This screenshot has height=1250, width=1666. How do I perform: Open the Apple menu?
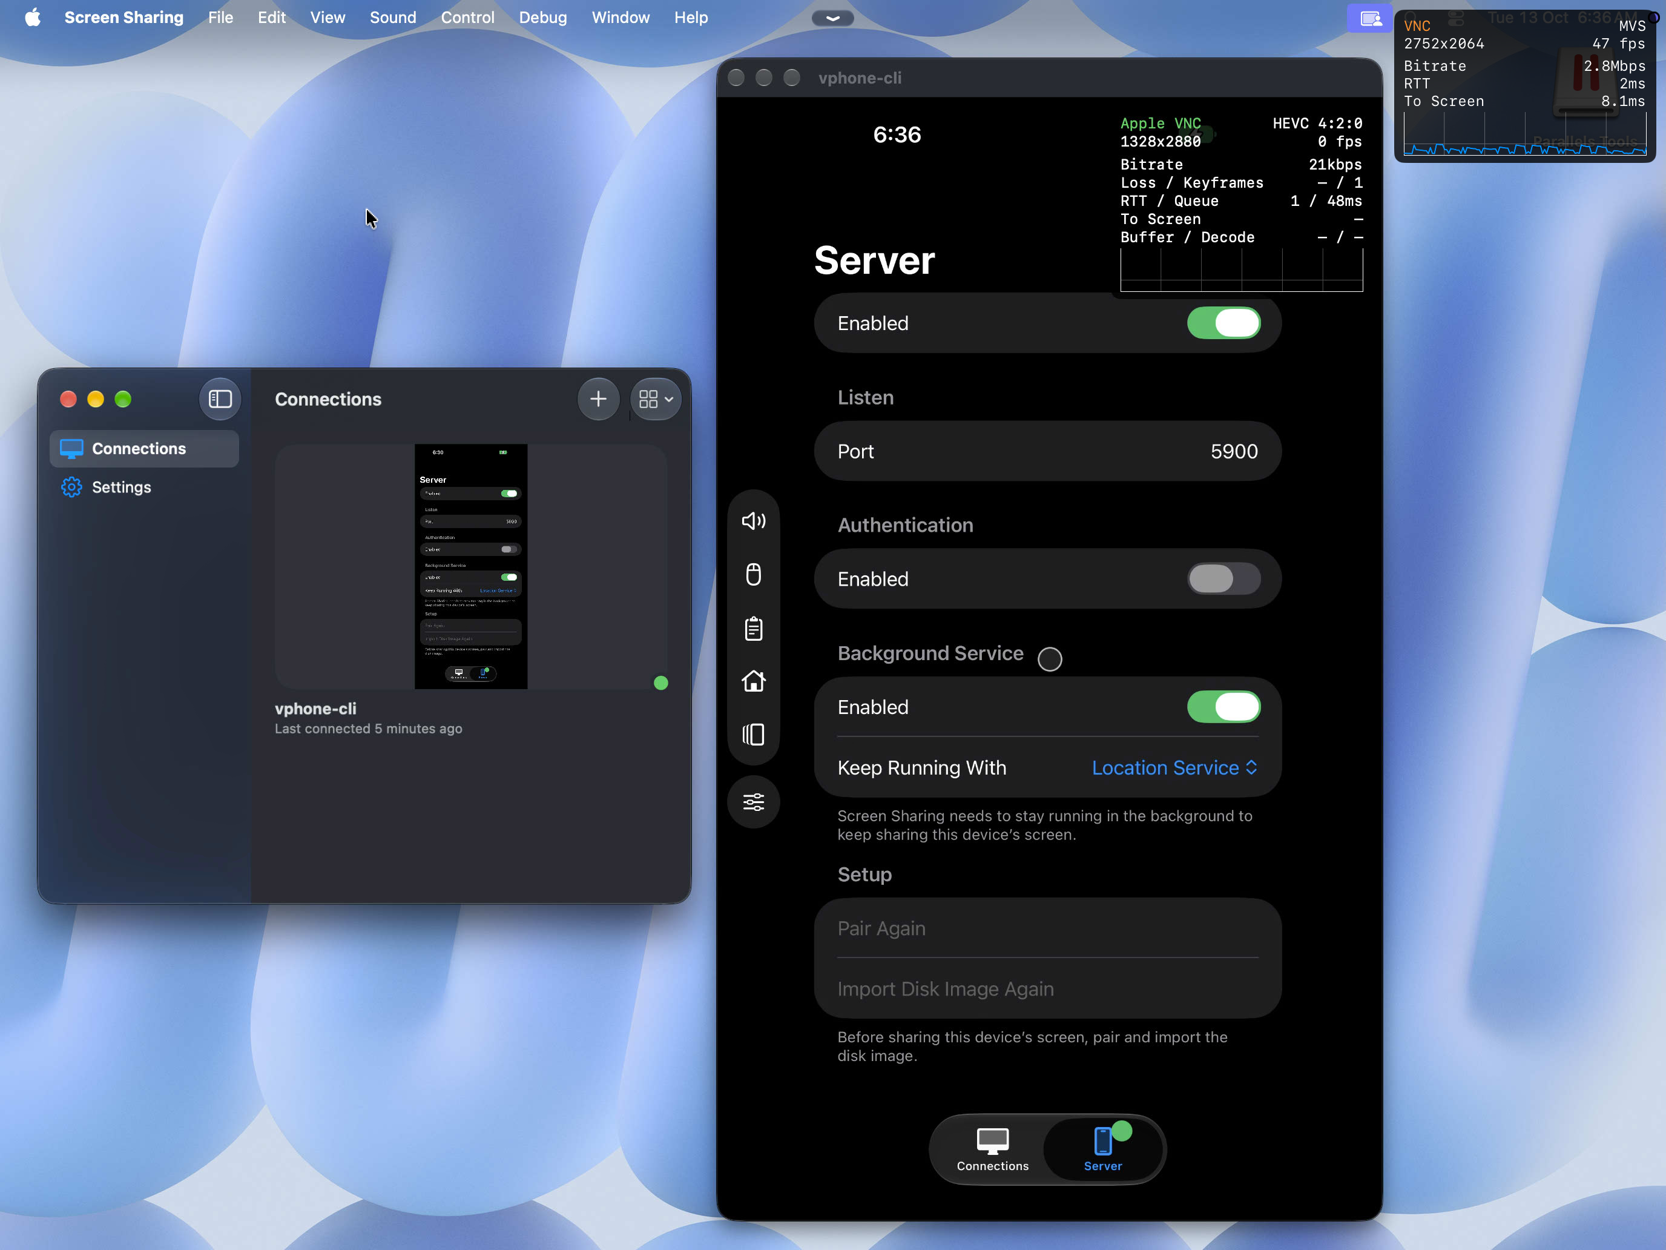pyautogui.click(x=32, y=18)
